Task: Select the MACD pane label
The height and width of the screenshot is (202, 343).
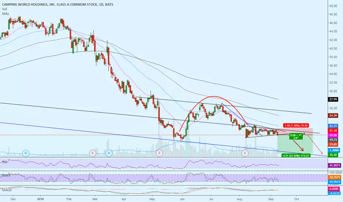Action: (7, 190)
